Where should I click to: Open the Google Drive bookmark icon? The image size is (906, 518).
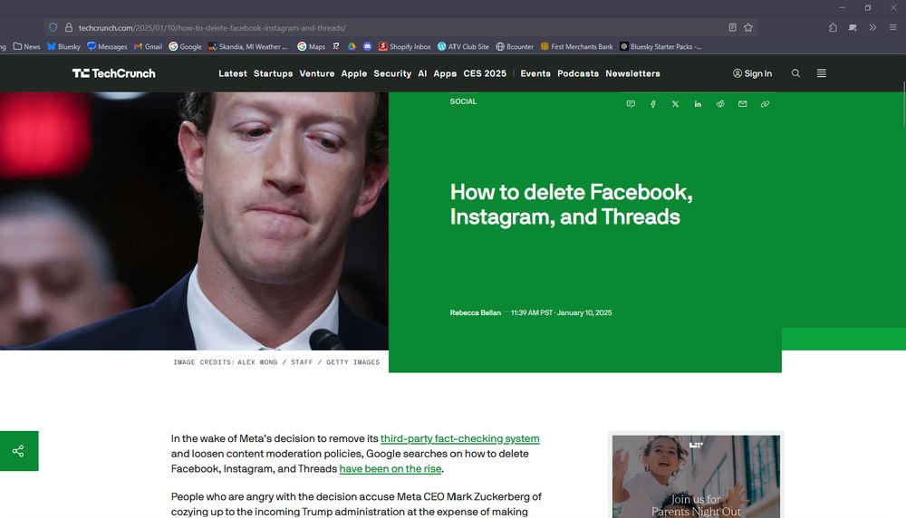[352, 46]
